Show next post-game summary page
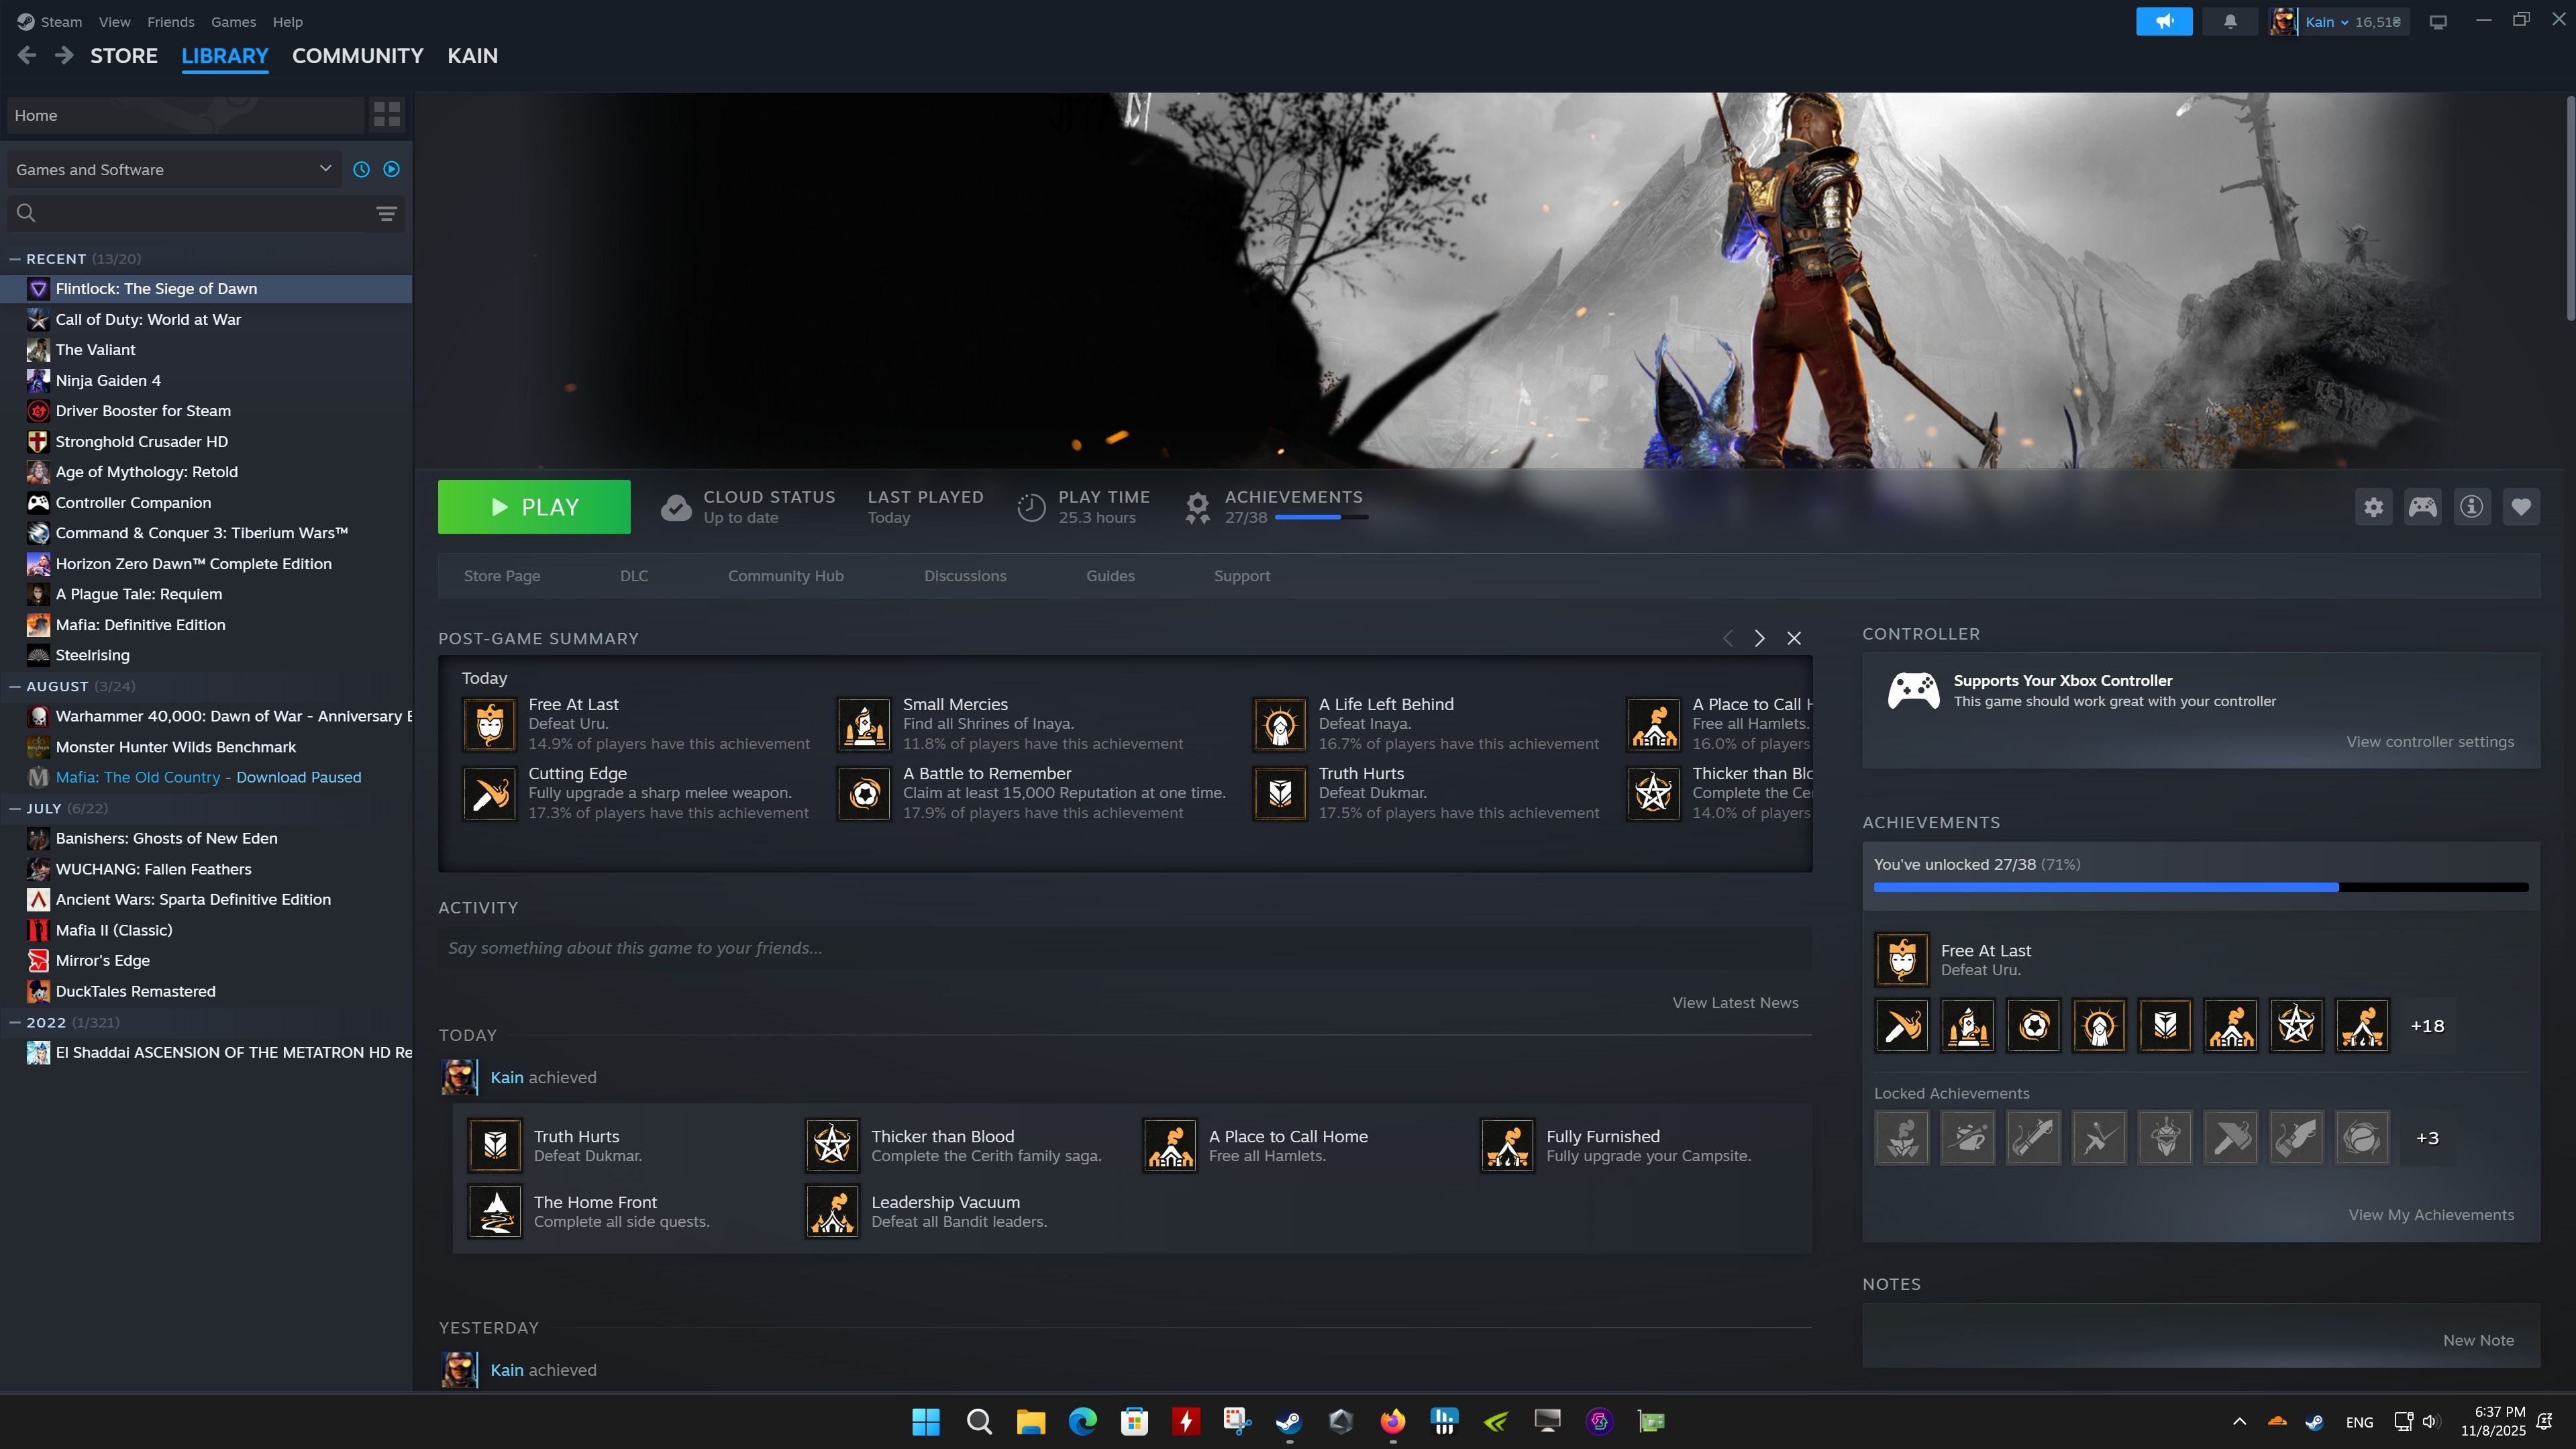 tap(1760, 638)
